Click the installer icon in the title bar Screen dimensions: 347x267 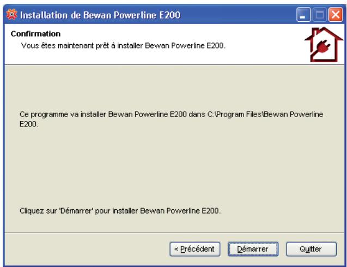[12, 15]
